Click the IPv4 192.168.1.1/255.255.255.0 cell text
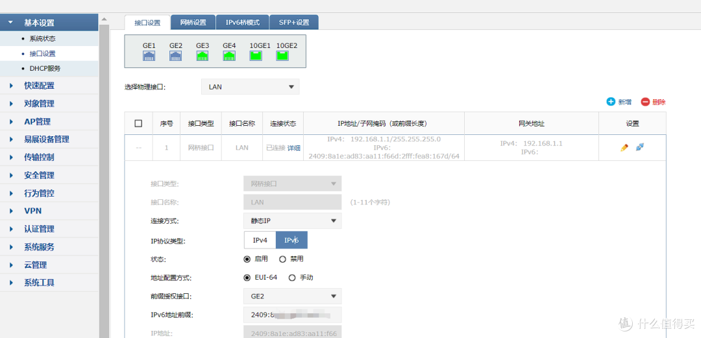 pos(384,139)
